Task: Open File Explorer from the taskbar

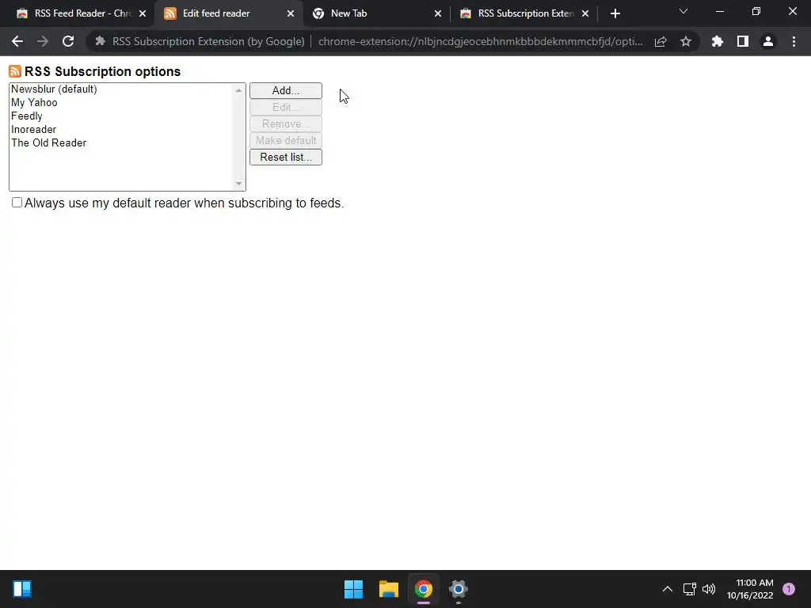Action: pyautogui.click(x=388, y=589)
